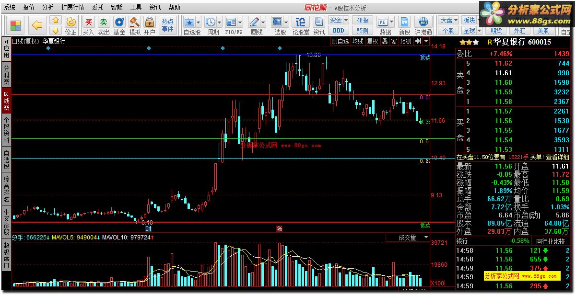Toggle 均线 moving average display
576x295 pixels.
click(x=357, y=42)
